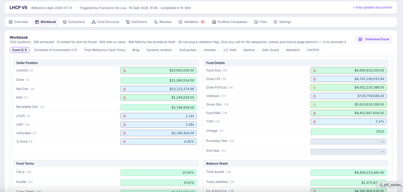Image resolution: width=403 pixels, height=192 pixels.
Task: Click the Hurdle cell showing 8.00%
Action: [x=158, y=183]
